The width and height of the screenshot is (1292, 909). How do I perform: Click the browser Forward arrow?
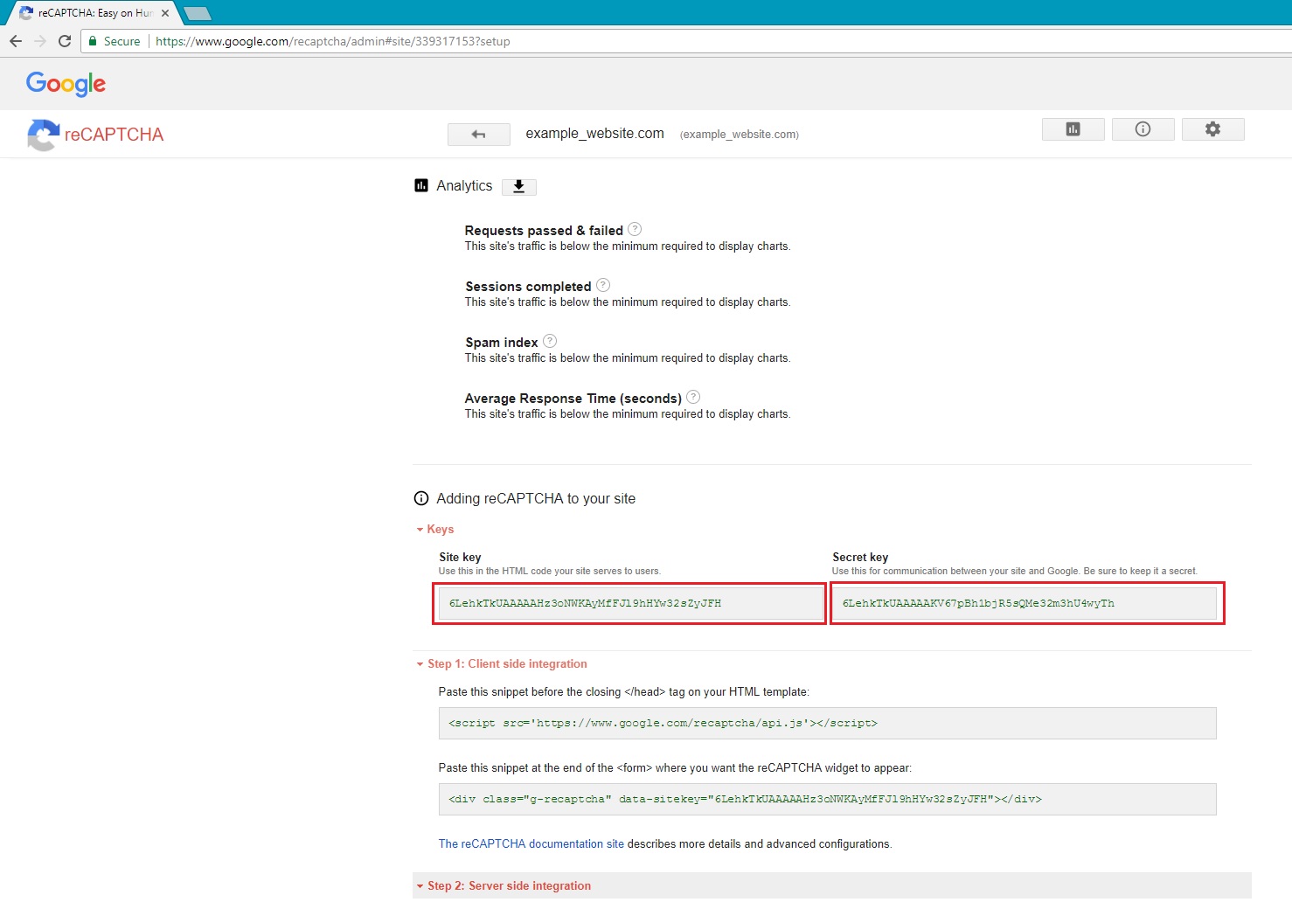(x=40, y=41)
